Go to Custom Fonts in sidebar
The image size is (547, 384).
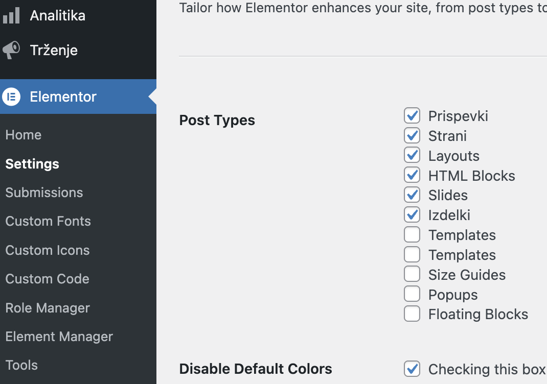[48, 221]
